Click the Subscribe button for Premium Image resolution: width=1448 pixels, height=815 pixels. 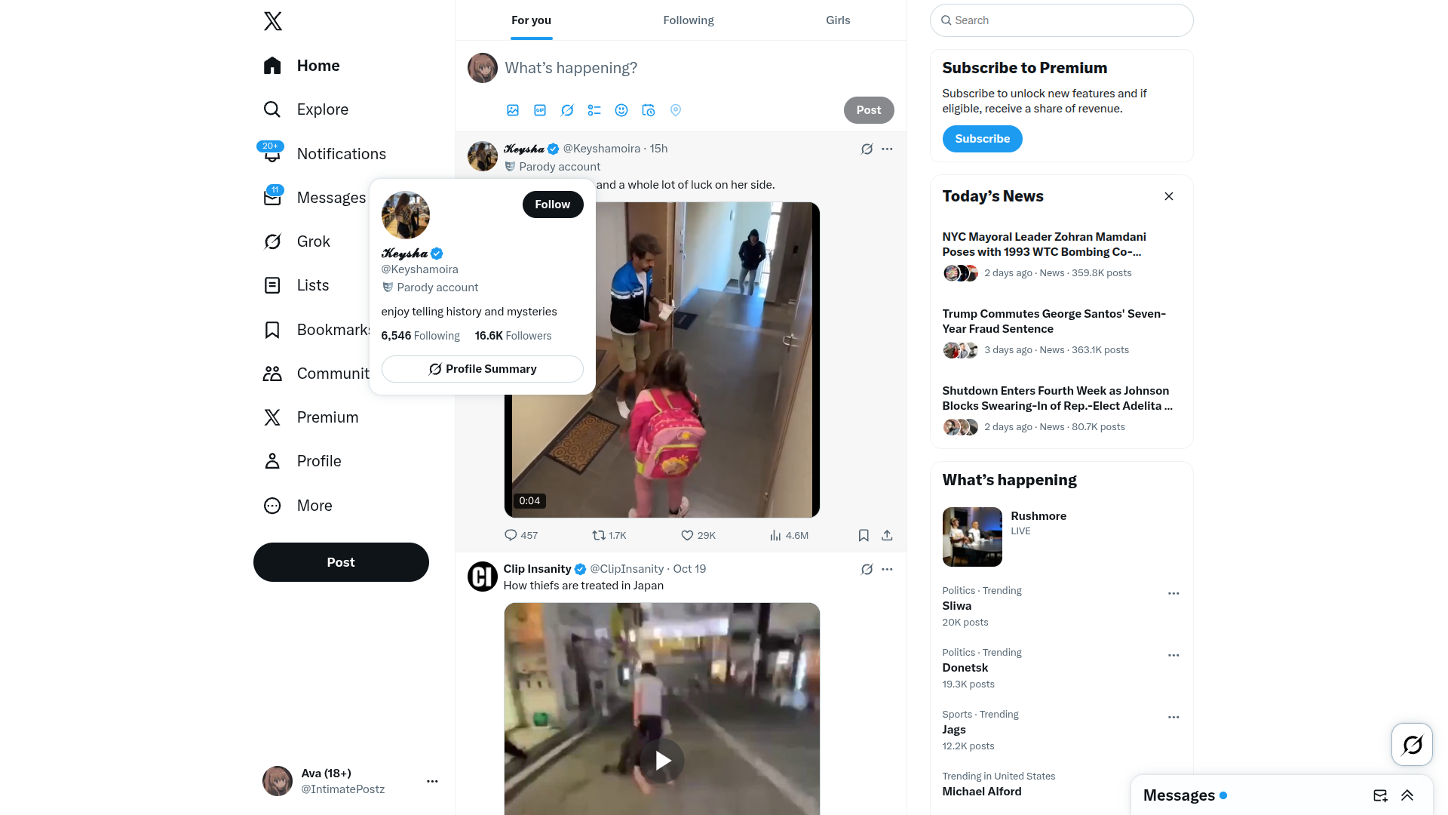coord(982,139)
